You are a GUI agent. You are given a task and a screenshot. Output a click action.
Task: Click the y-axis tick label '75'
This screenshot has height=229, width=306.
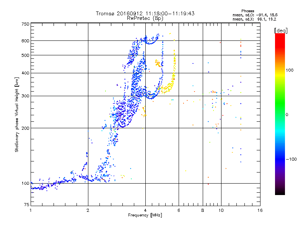click(x=27, y=205)
